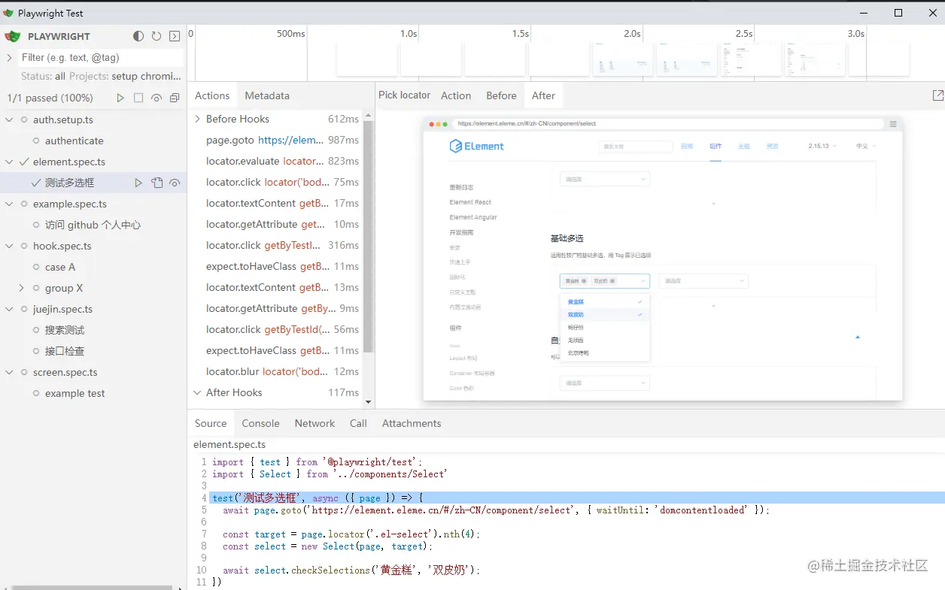
Task: Toggle color theme icon in Playwright header
Action: tap(138, 36)
